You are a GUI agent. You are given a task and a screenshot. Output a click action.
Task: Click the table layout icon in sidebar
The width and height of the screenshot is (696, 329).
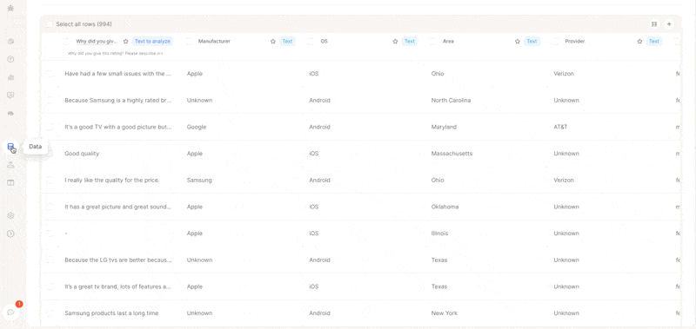pos(10,182)
